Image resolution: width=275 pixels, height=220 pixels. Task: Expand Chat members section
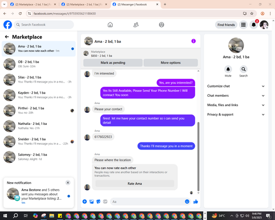tap(236, 96)
